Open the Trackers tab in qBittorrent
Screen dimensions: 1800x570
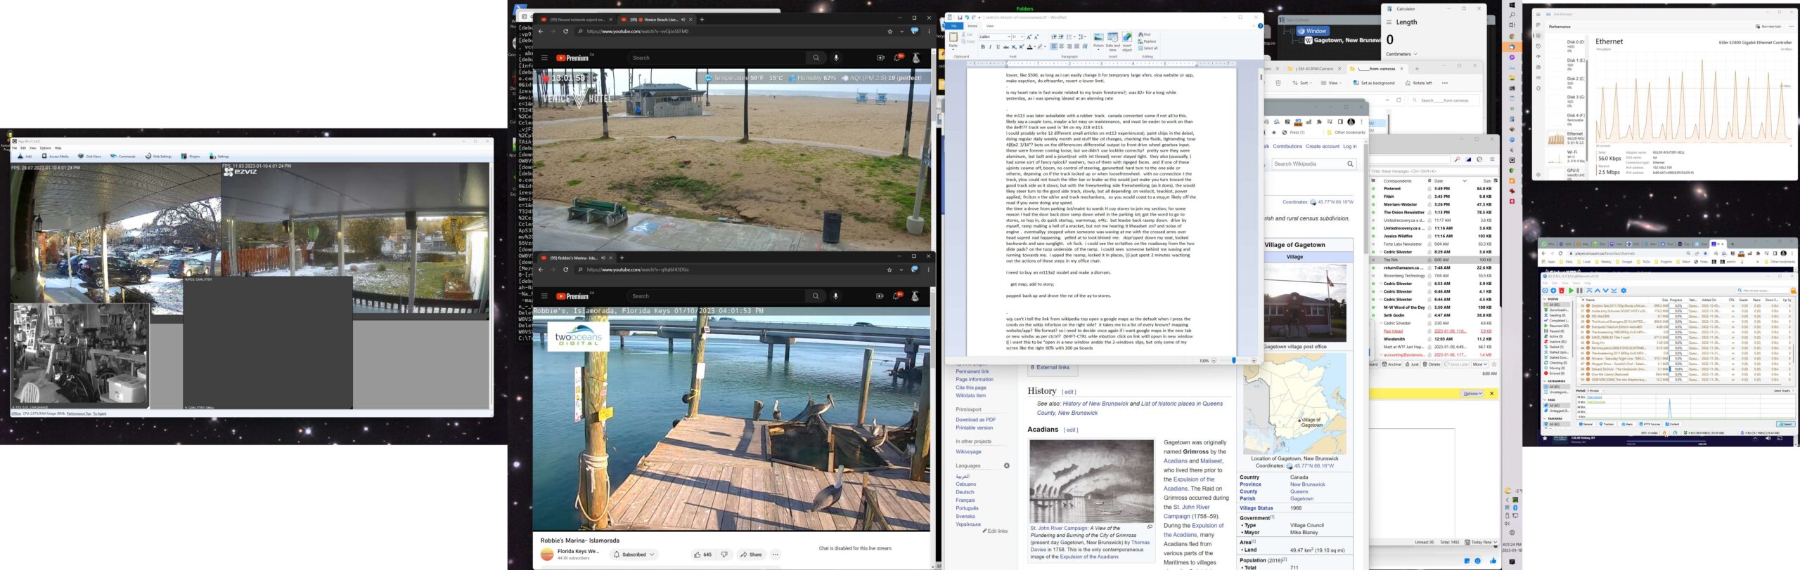point(1606,424)
